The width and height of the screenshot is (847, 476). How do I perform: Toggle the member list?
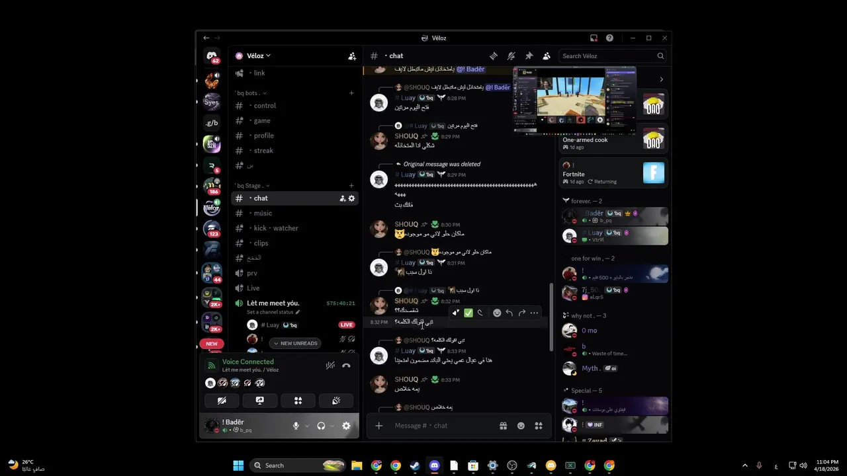[x=547, y=56]
